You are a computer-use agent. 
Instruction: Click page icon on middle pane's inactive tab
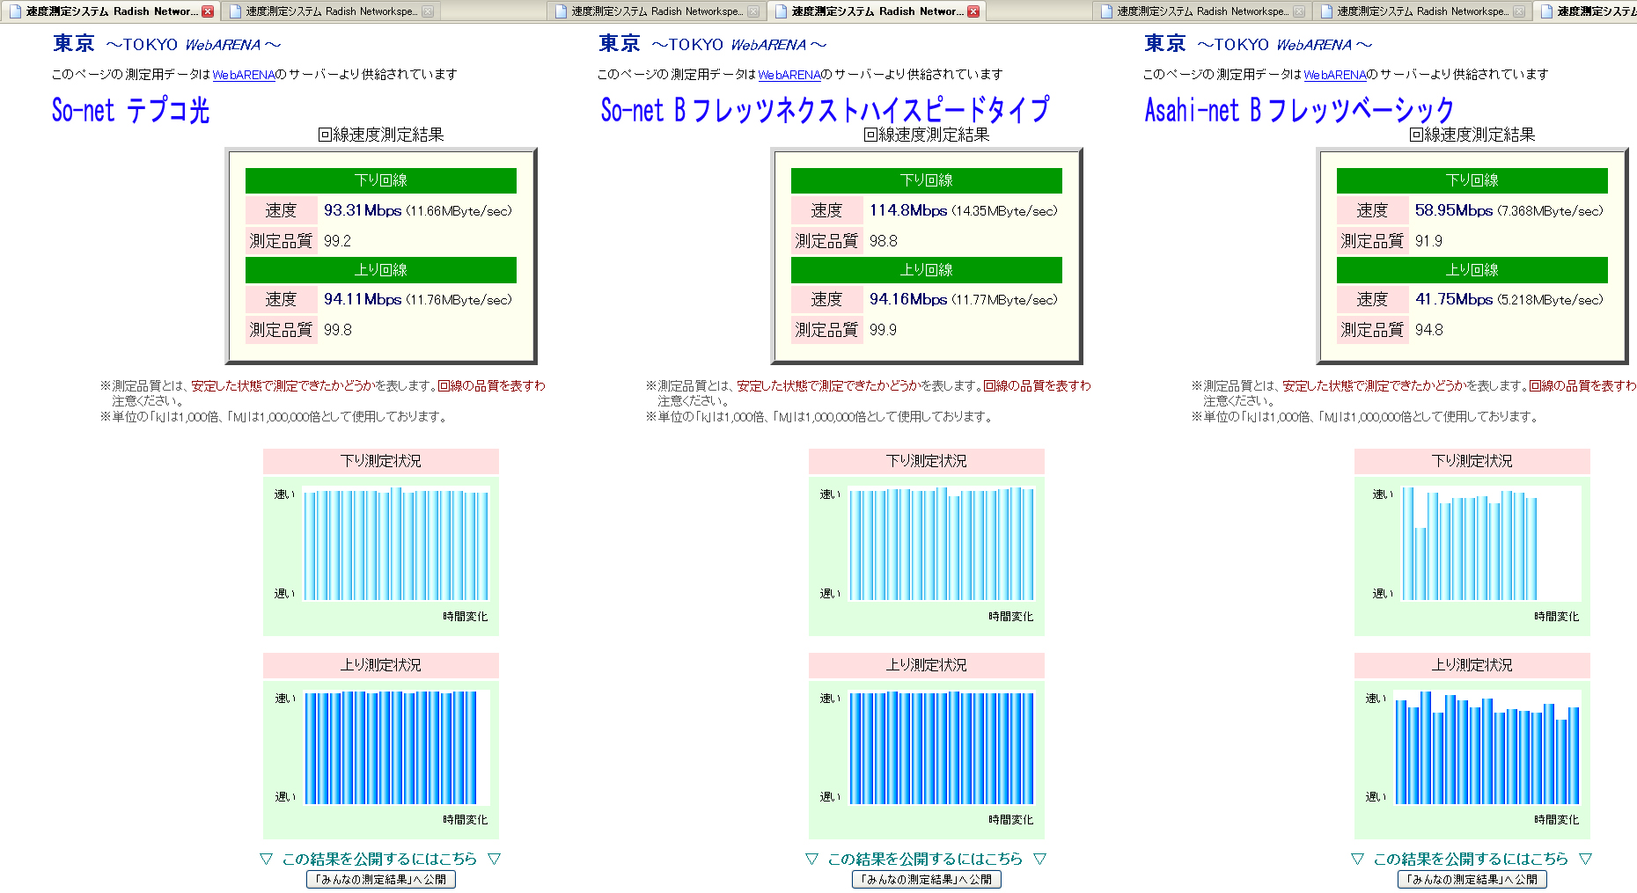(x=561, y=11)
